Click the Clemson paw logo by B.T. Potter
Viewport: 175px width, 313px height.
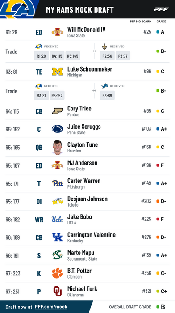click(58, 273)
